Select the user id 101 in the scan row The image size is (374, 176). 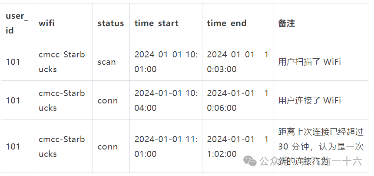(13, 62)
